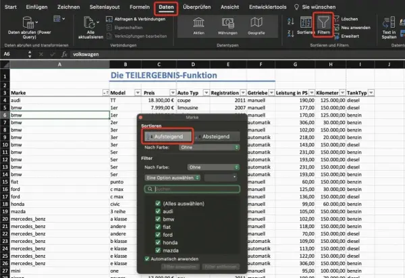Sort Marke with Absteigend button

(x=216, y=136)
